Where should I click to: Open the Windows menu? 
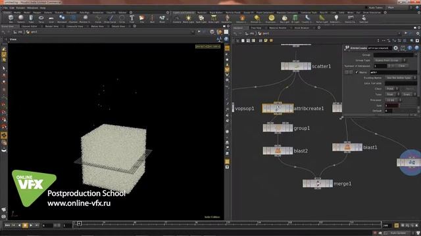point(32,8)
